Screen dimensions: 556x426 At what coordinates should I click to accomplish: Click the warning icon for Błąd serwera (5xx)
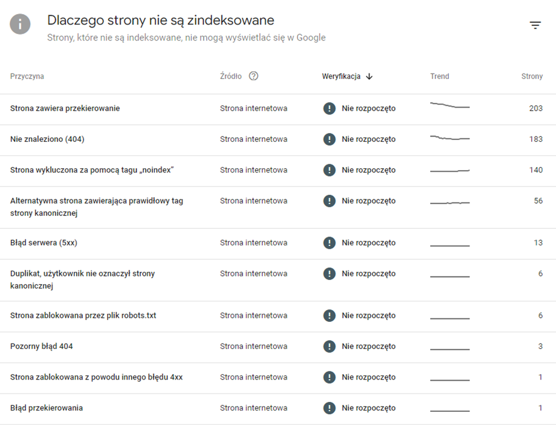329,242
